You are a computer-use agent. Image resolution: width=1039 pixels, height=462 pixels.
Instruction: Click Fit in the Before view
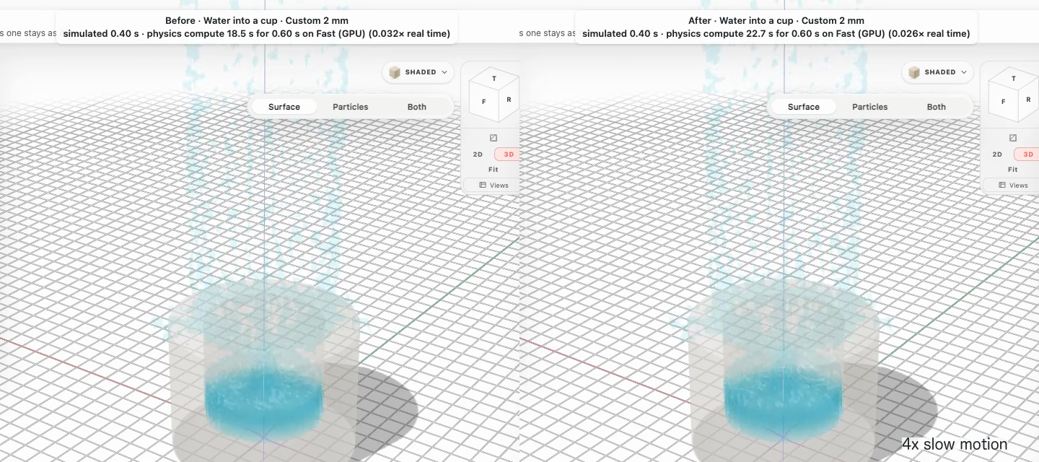(x=494, y=170)
